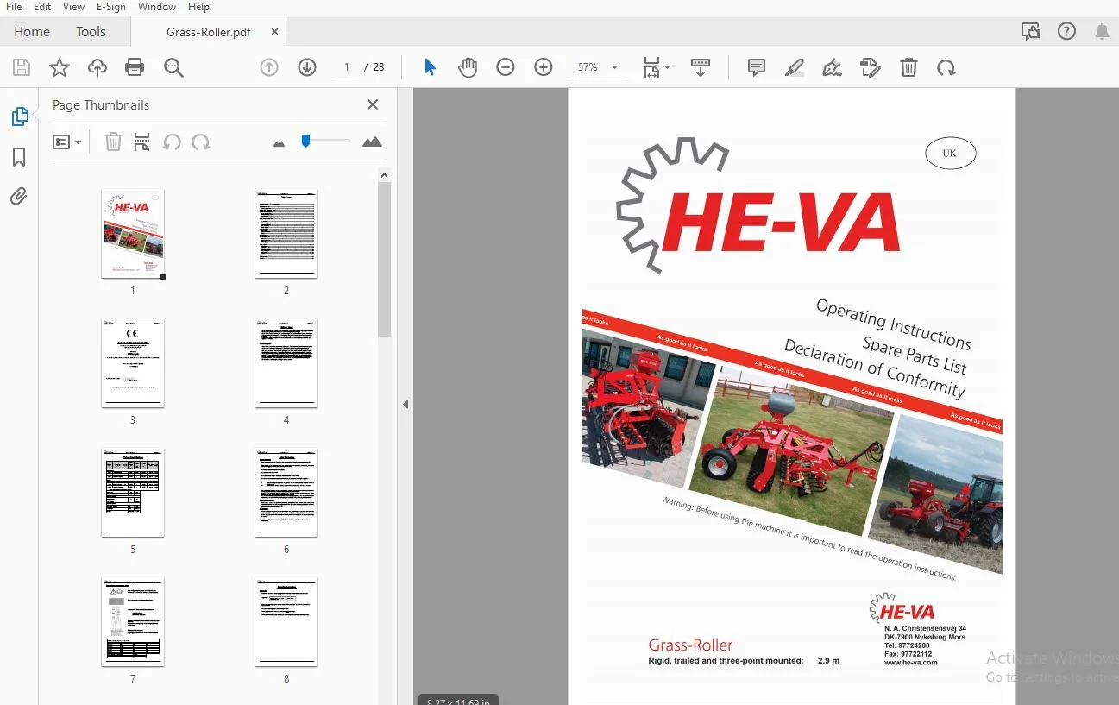The height and width of the screenshot is (705, 1119).
Task: Select the Grass-Roller.pdf document tab
Action: click(x=209, y=32)
